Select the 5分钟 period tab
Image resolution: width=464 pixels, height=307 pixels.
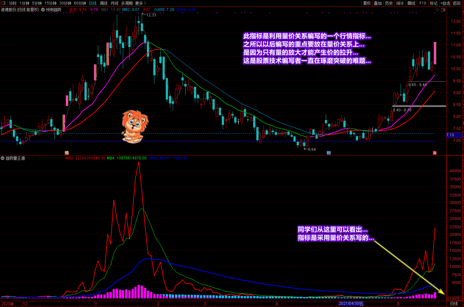[37, 3]
